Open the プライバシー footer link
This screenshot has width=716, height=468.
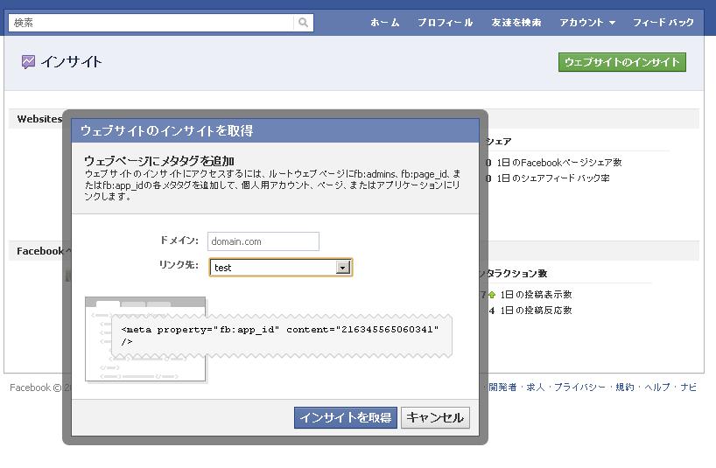point(579,388)
